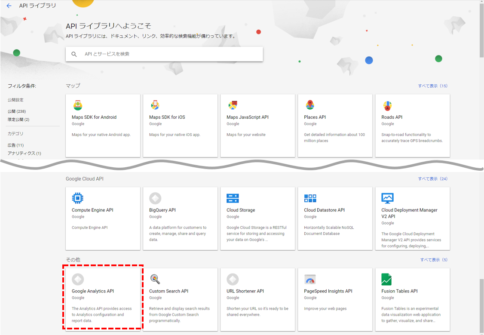Show all 24 Google Cloud APIs
The image size is (484, 335).
coord(433,179)
